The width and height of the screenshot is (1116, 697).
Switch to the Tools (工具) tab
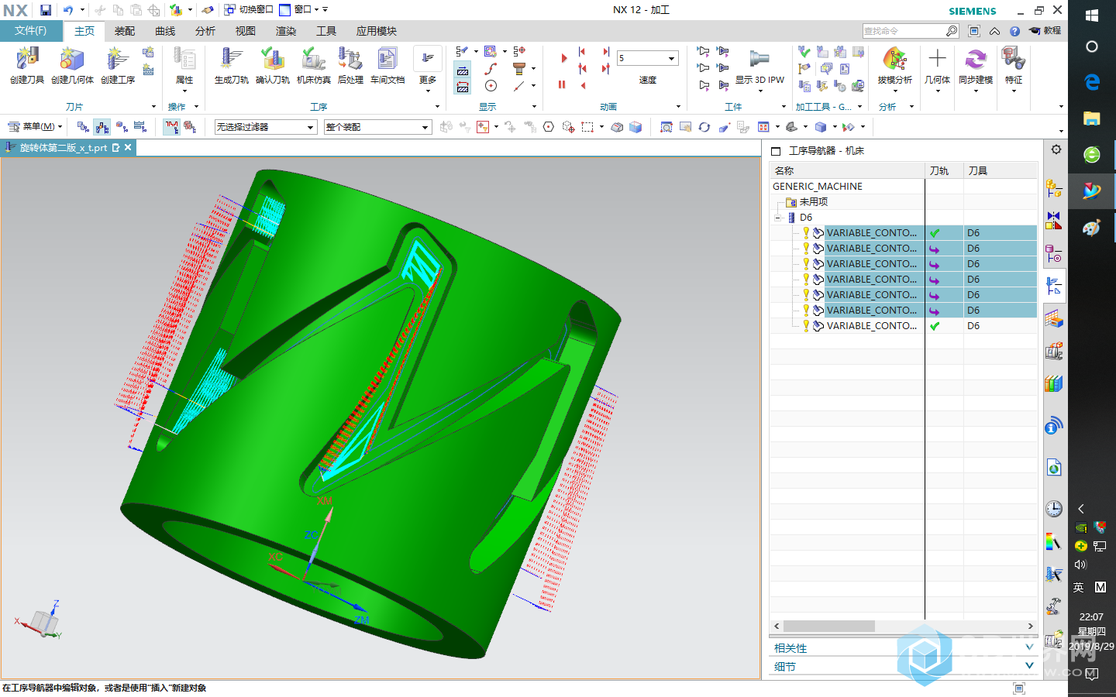point(326,31)
